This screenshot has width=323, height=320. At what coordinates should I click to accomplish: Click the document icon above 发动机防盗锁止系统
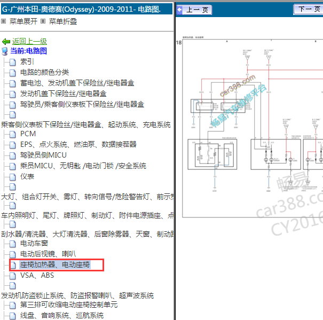tap(13, 286)
